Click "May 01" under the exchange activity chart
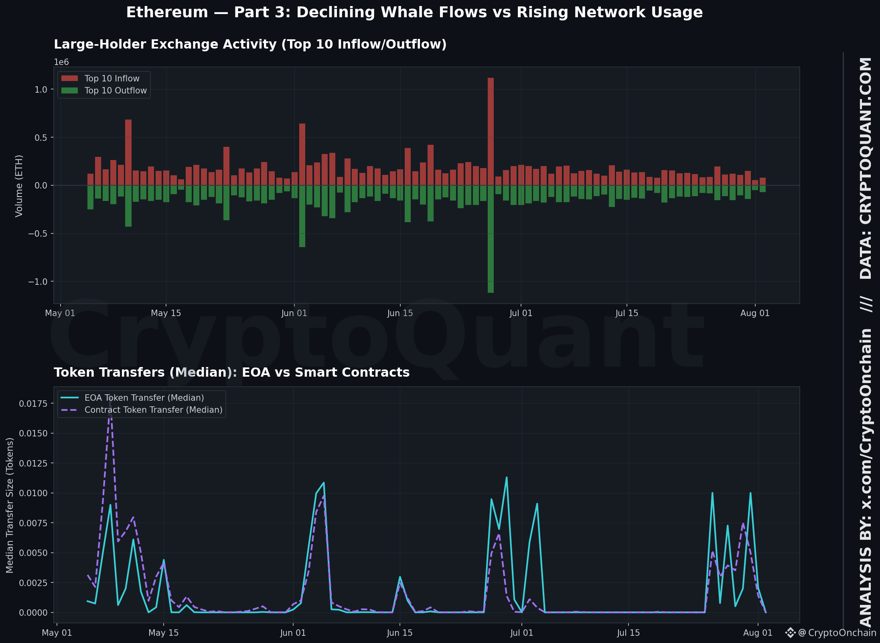Image resolution: width=880 pixels, height=643 pixels. click(60, 313)
